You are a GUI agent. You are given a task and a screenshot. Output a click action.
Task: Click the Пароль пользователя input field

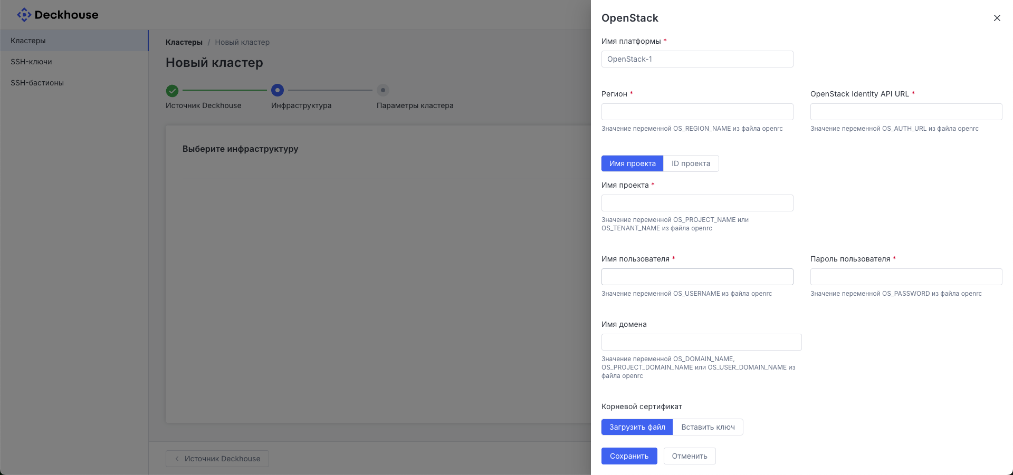point(906,277)
